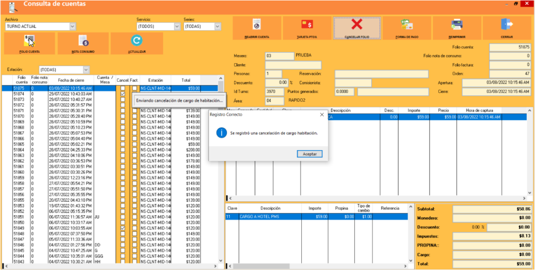
Task: Click the Orden field showing 47
Action: 510,74
